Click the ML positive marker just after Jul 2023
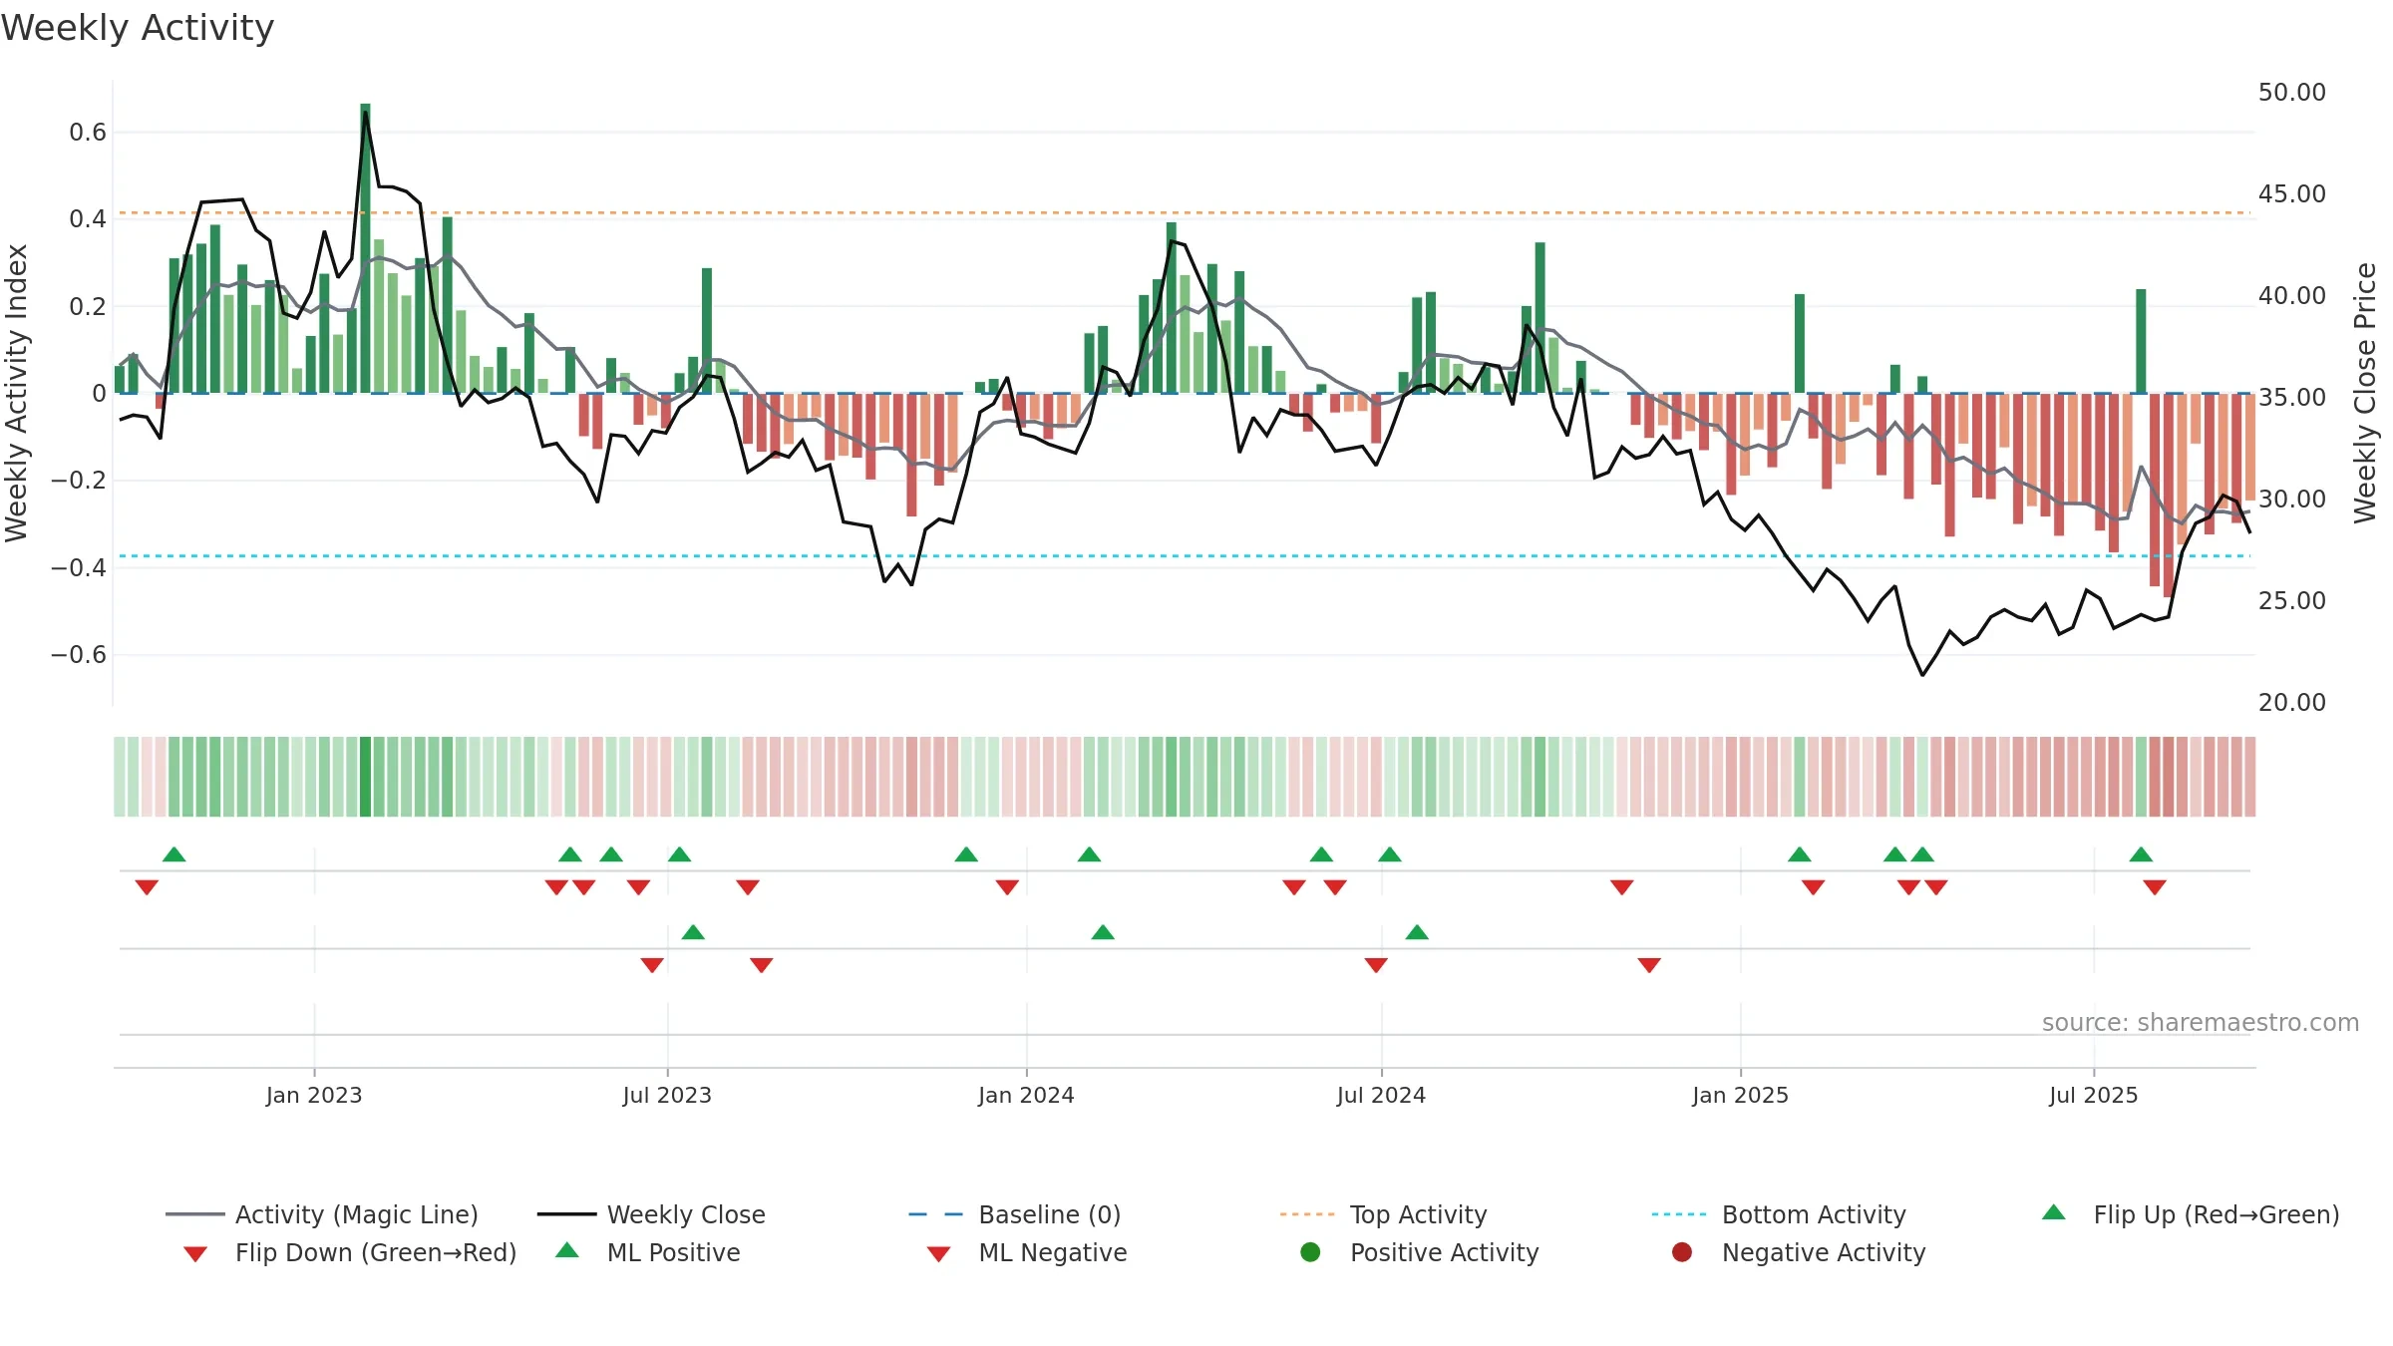Image resolution: width=2393 pixels, height=1346 pixels. [693, 932]
